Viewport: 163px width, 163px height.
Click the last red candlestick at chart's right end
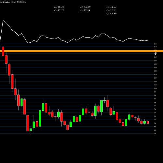tap(148, 122)
